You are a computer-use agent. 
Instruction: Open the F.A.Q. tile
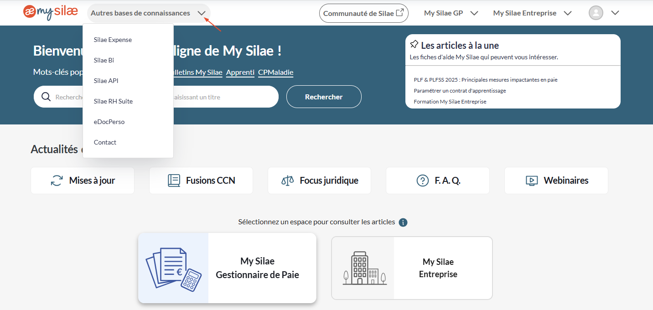437,181
